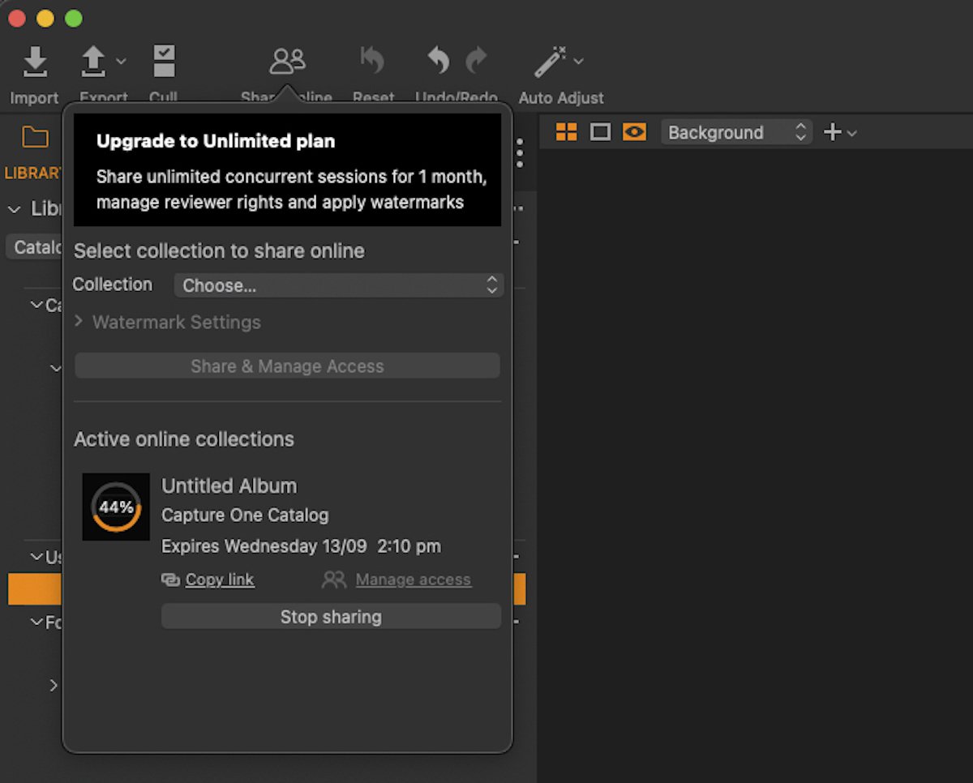
Task: Enable the proofing eye view
Action: (x=634, y=131)
